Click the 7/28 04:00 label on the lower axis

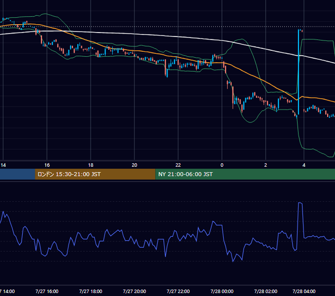click(x=304, y=291)
